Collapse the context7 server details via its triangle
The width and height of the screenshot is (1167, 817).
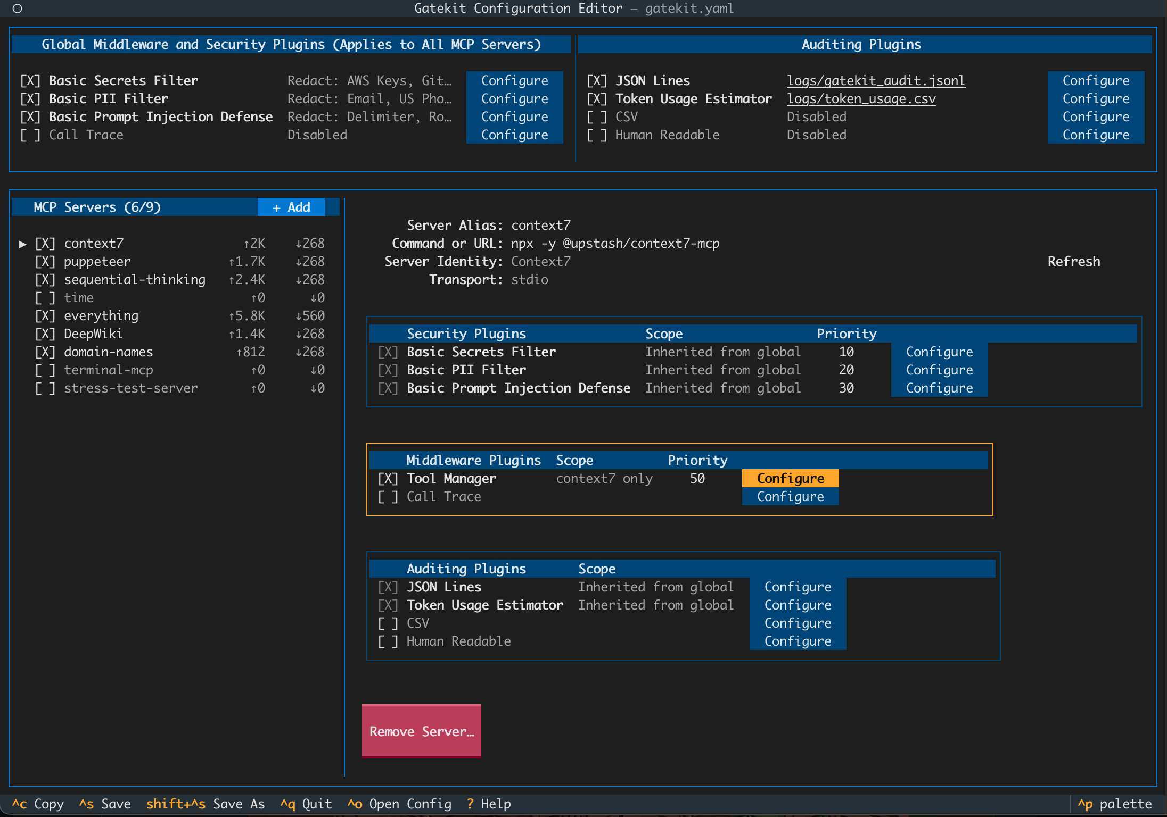pyautogui.click(x=23, y=244)
